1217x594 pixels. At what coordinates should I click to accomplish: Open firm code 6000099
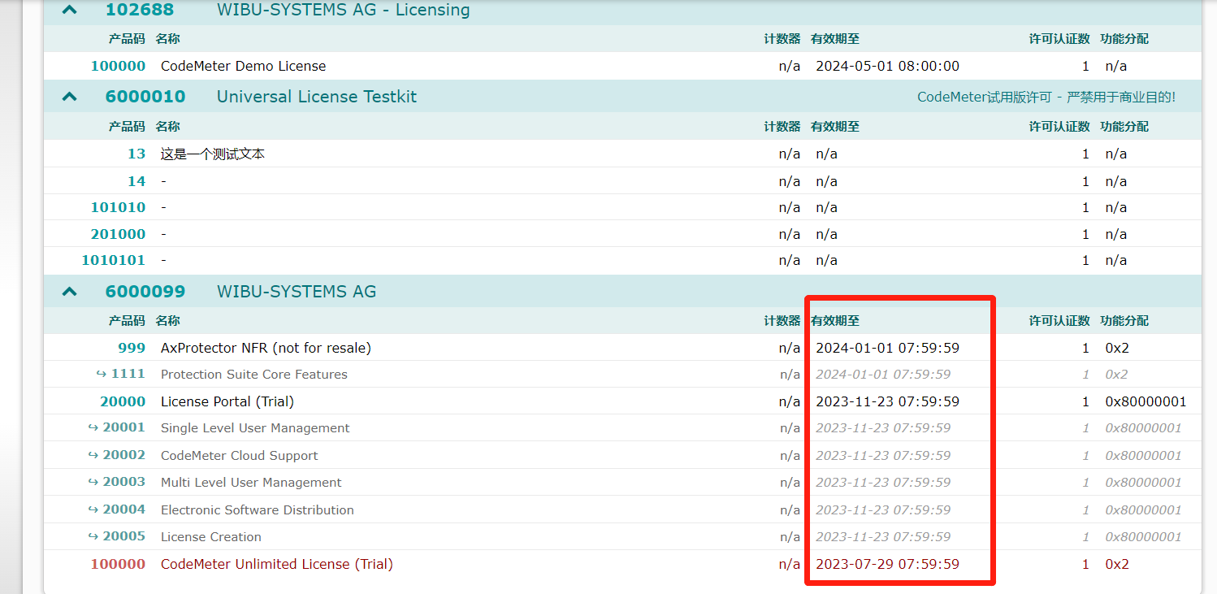click(145, 291)
